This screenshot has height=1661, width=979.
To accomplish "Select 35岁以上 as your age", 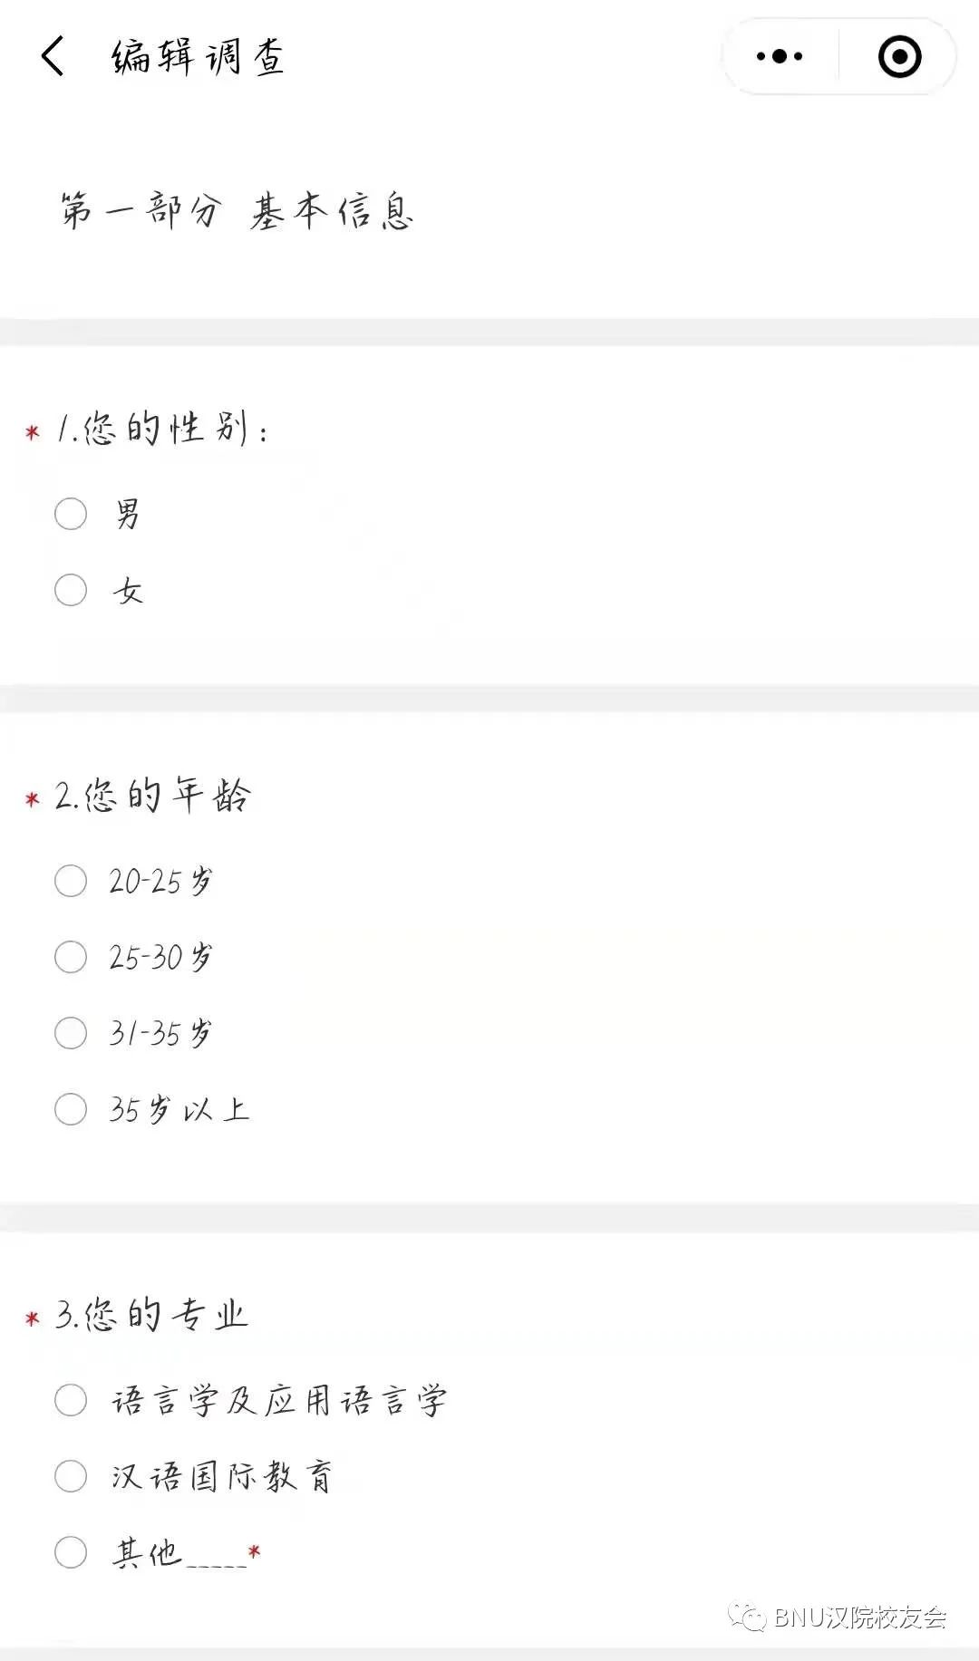I will (69, 1107).
